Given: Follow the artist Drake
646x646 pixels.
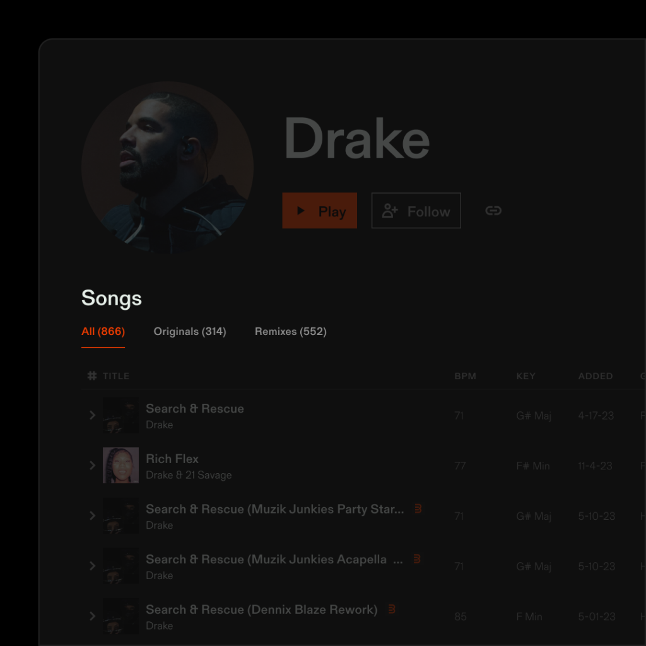Looking at the screenshot, I should [416, 211].
